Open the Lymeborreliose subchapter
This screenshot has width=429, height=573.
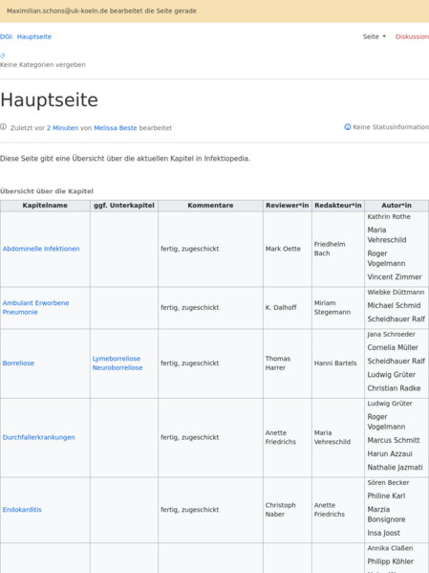pyautogui.click(x=117, y=359)
